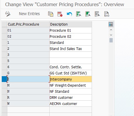Viewport: 134px width, 116px height.
Task: Click the Display/Change toggle glasses icon
Action: (x=8, y=14)
